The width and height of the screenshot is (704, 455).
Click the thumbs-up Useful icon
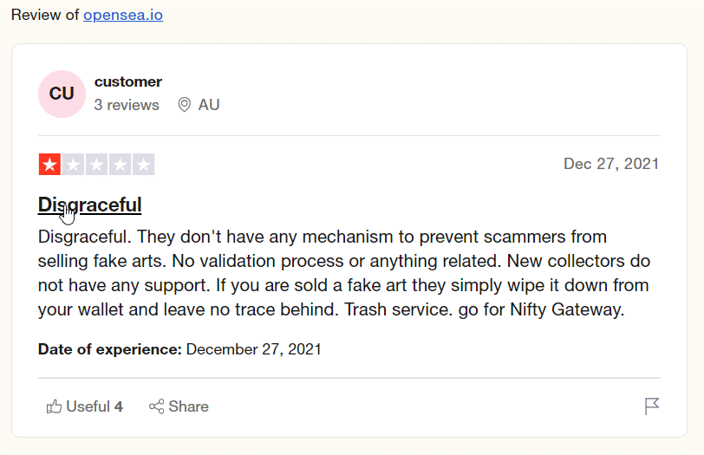55,406
